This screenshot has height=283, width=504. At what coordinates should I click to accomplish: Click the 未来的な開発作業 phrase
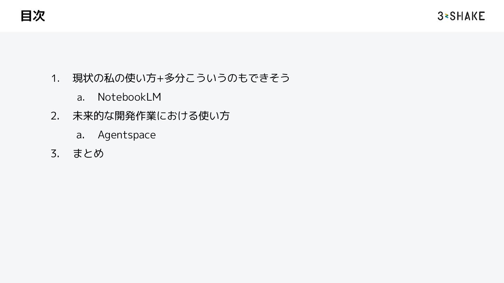(114, 116)
